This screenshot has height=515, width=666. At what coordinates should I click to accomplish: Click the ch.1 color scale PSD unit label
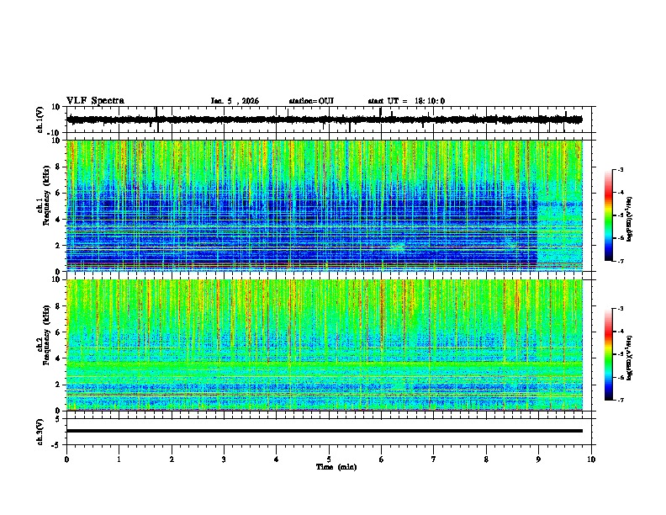(x=630, y=219)
